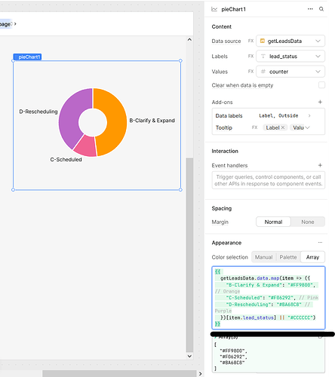This screenshot has width=335, height=377.
Task: Open Data labels add-on settings
Action: pyautogui.click(x=269, y=115)
